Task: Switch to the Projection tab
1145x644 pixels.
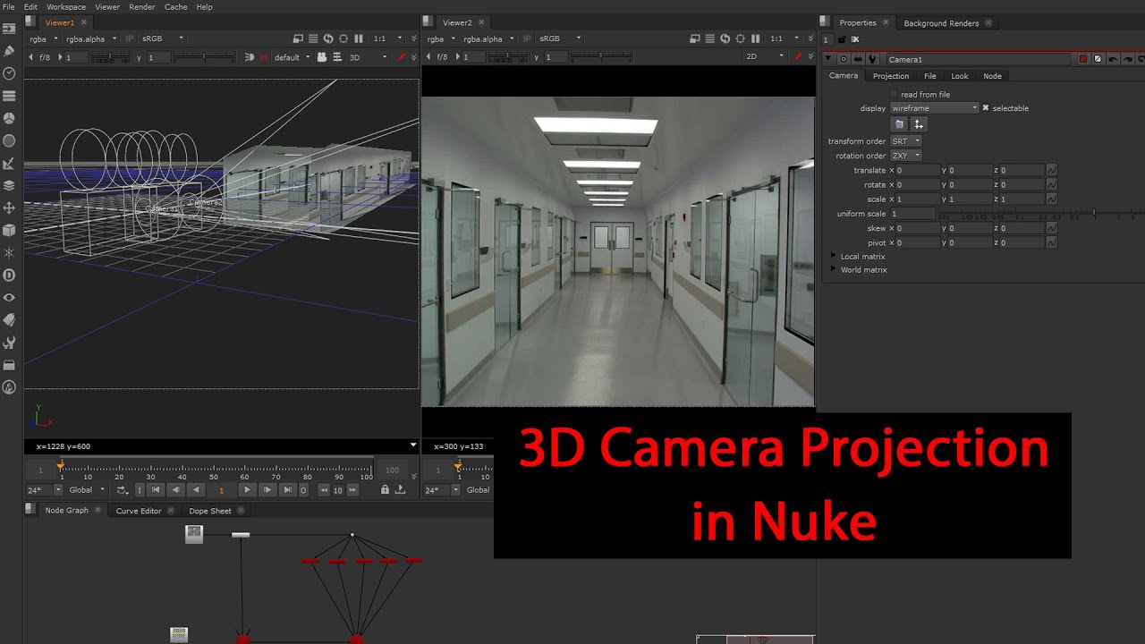Action: click(x=891, y=76)
